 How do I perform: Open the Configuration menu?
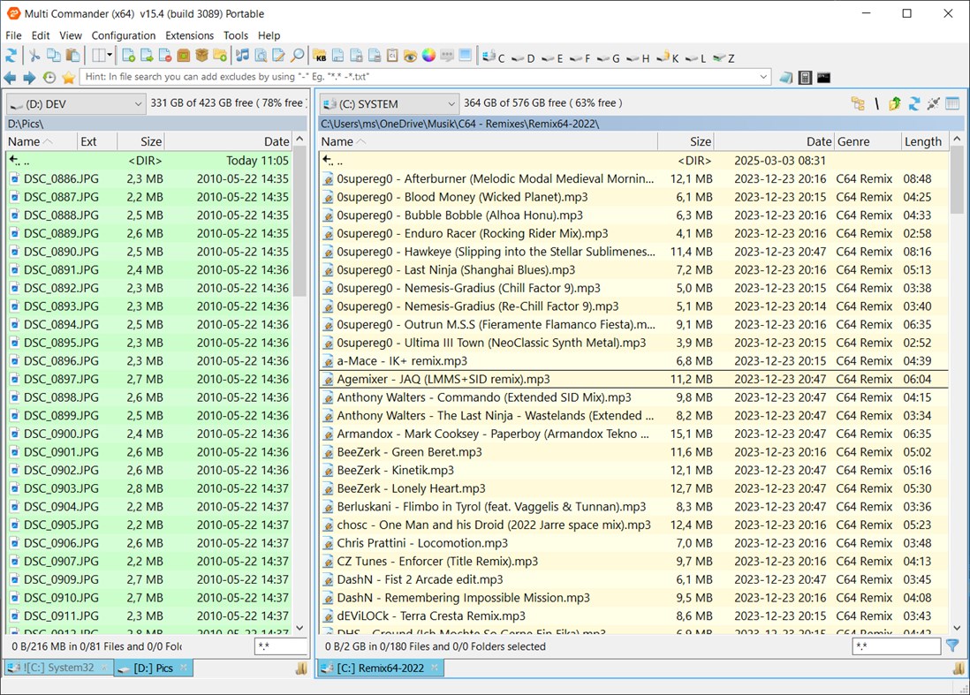(x=124, y=35)
